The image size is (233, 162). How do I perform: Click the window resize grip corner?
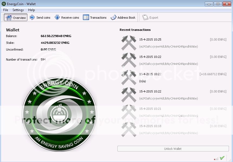click(x=230, y=160)
